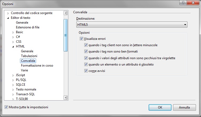The width and height of the screenshot is (201, 117).
Task: Uncheck Visualizza errori checkbox
Action: [x=81, y=39]
